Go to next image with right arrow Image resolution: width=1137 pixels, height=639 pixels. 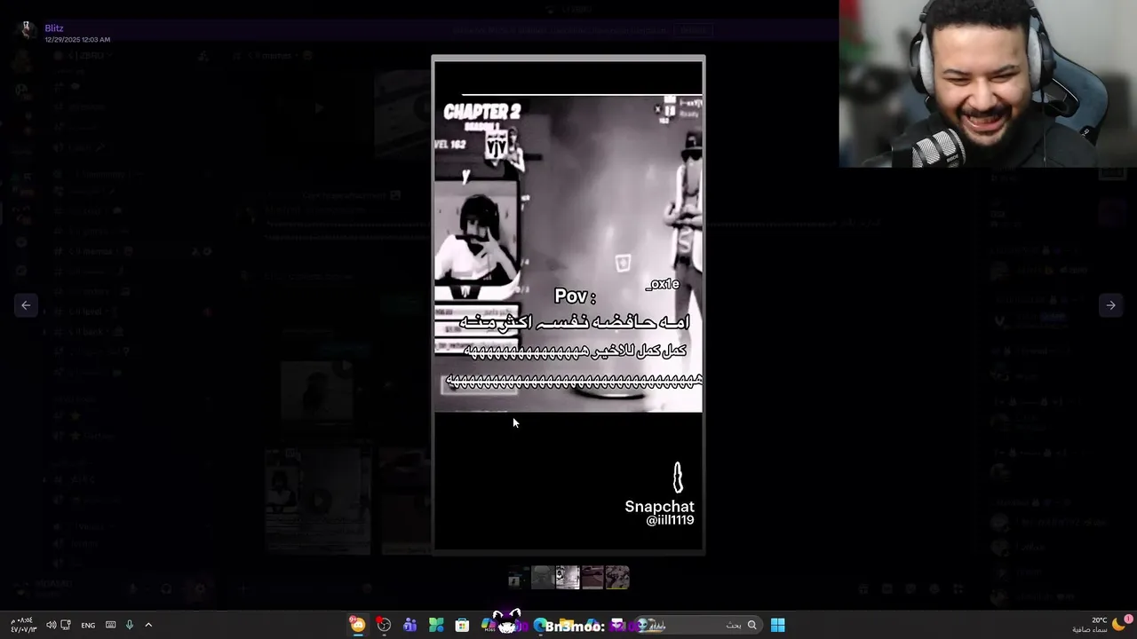[1110, 305]
